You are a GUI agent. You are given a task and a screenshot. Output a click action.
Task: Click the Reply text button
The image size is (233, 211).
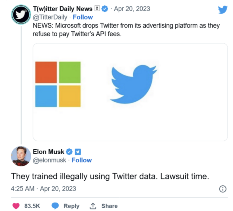click(72, 206)
